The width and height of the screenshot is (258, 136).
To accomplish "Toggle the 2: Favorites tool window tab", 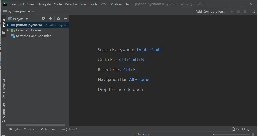I will pos(4,88).
